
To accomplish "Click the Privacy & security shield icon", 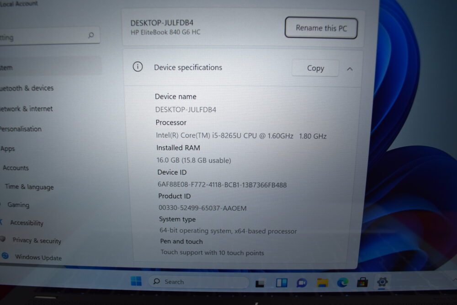I will pos(3,239).
